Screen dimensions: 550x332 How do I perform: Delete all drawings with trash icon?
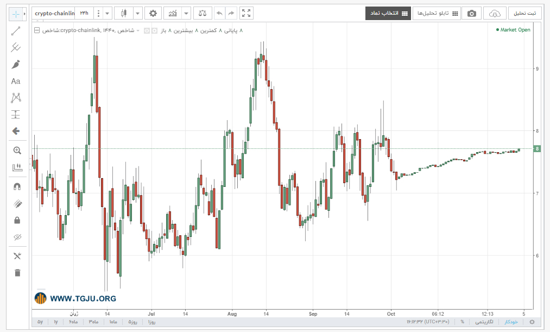coord(17,273)
